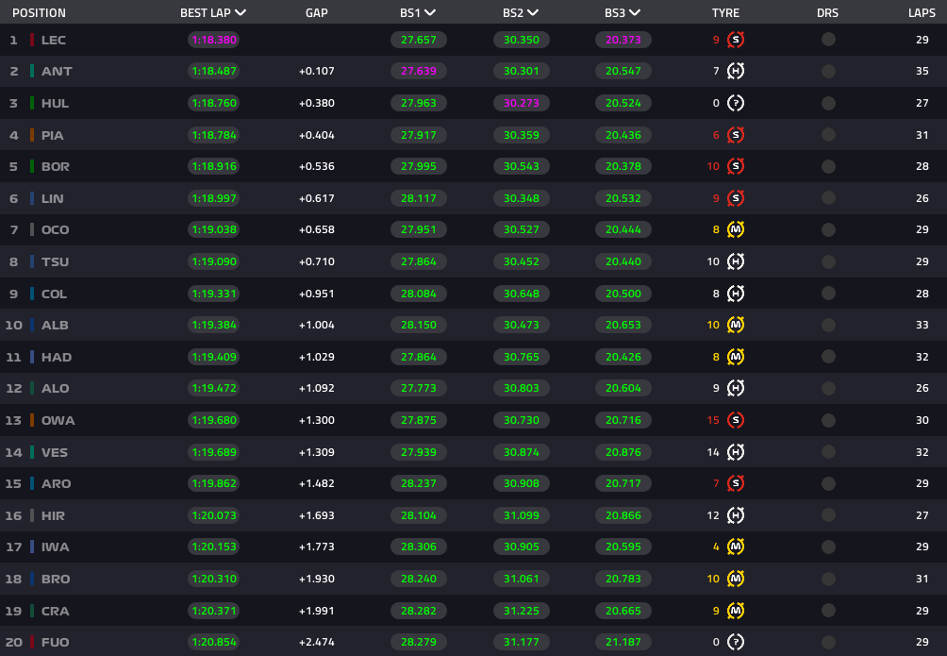947x656 pixels.
Task: Click the TYRE column header
Action: click(725, 13)
